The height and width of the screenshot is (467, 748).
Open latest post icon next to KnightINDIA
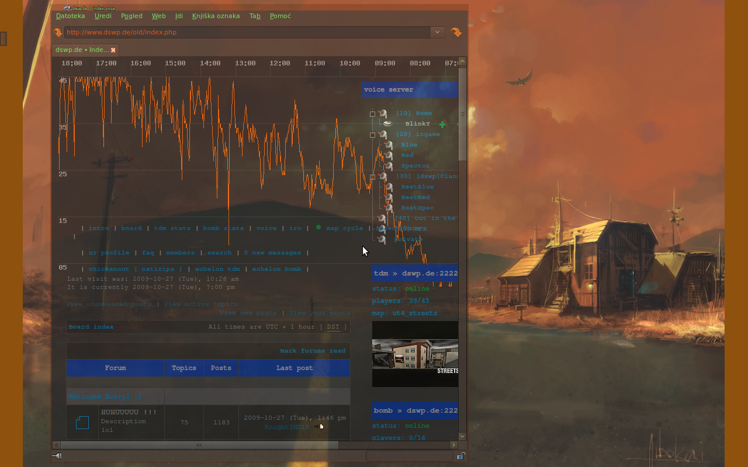[319, 427]
